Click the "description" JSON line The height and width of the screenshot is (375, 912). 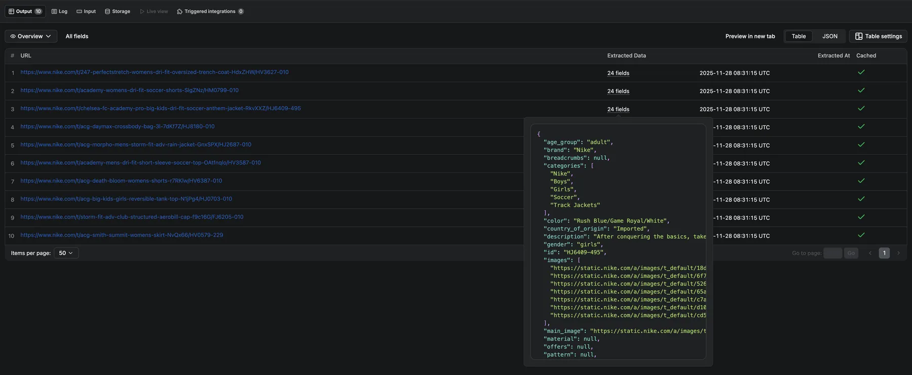pyautogui.click(x=625, y=237)
